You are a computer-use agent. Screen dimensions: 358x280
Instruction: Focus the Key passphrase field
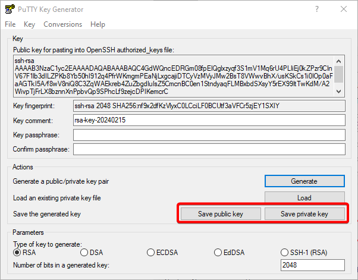[209, 135]
